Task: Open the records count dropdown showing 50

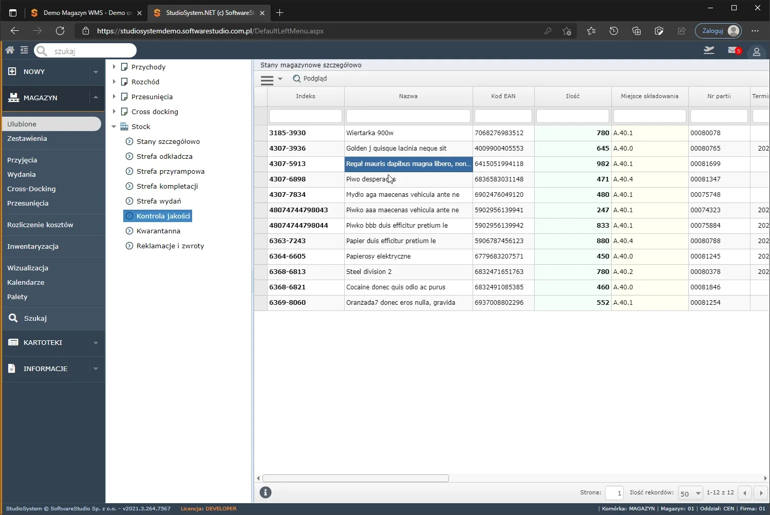Action: pos(690,493)
